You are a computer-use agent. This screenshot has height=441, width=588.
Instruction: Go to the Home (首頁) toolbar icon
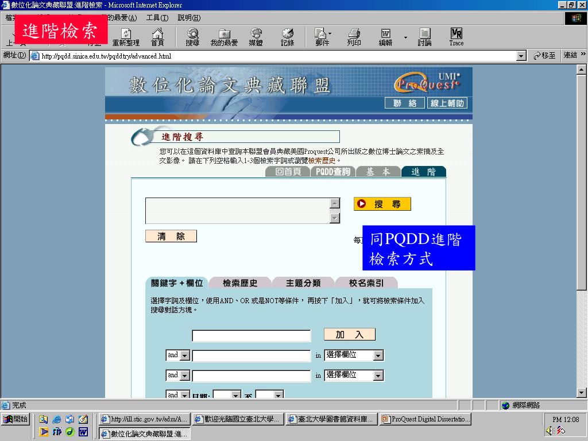pyautogui.click(x=157, y=37)
